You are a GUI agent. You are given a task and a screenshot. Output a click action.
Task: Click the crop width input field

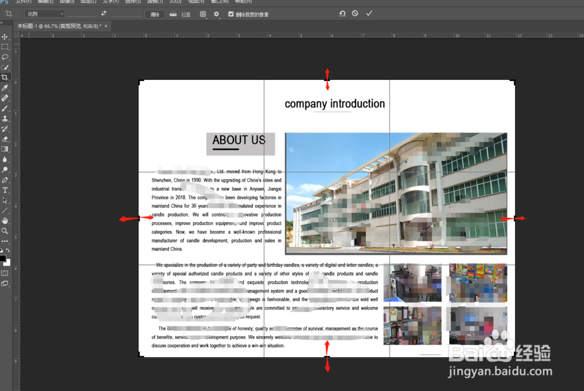82,14
